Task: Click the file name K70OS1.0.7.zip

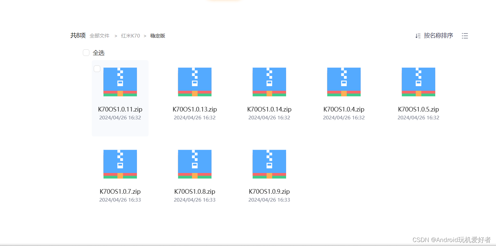Action: (x=120, y=191)
